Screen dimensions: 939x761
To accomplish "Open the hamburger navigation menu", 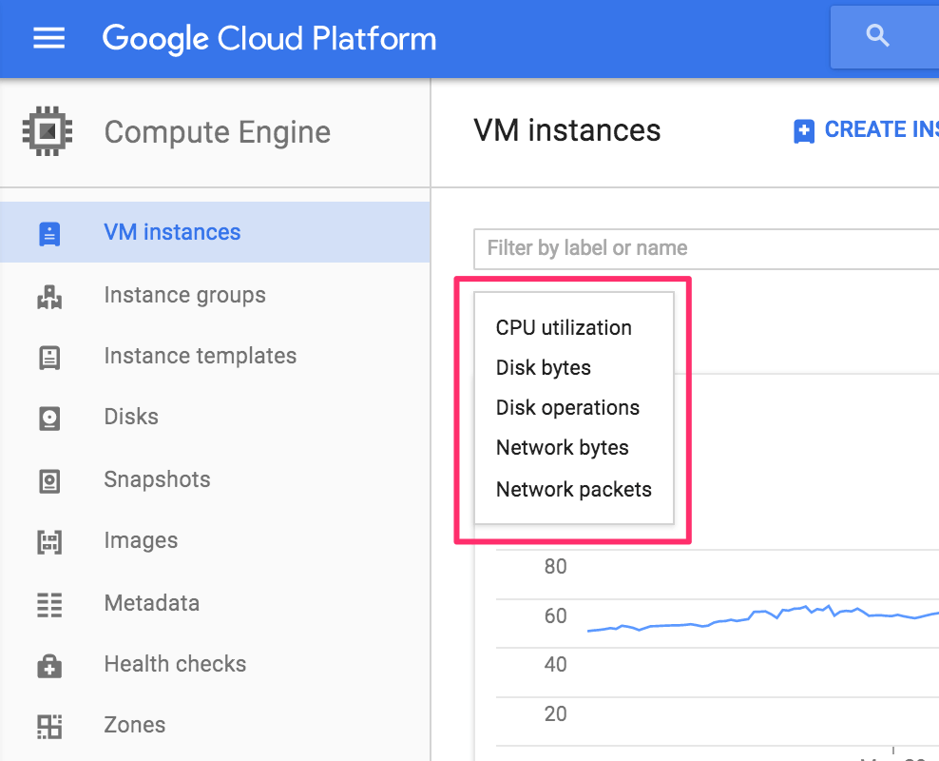I will [x=49, y=38].
